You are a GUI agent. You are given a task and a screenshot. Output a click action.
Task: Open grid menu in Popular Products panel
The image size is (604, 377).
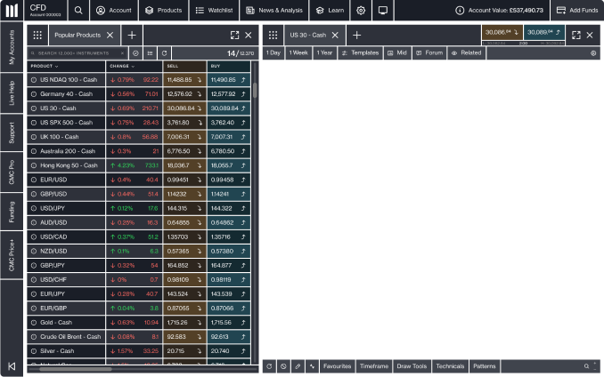point(37,35)
